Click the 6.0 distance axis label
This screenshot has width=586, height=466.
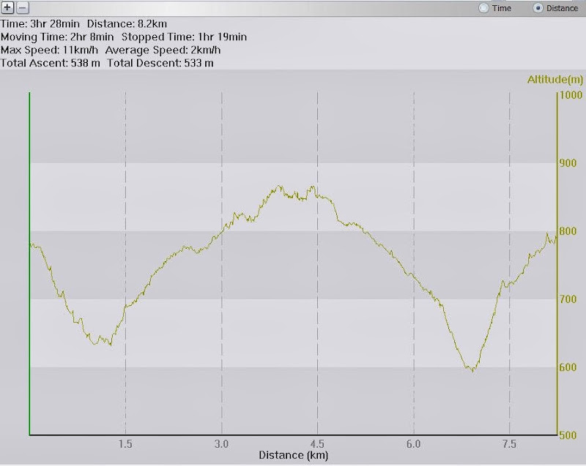pos(413,444)
